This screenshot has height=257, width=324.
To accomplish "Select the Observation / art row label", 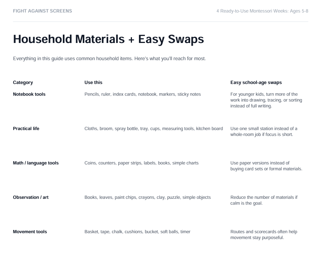I will [30, 197].
